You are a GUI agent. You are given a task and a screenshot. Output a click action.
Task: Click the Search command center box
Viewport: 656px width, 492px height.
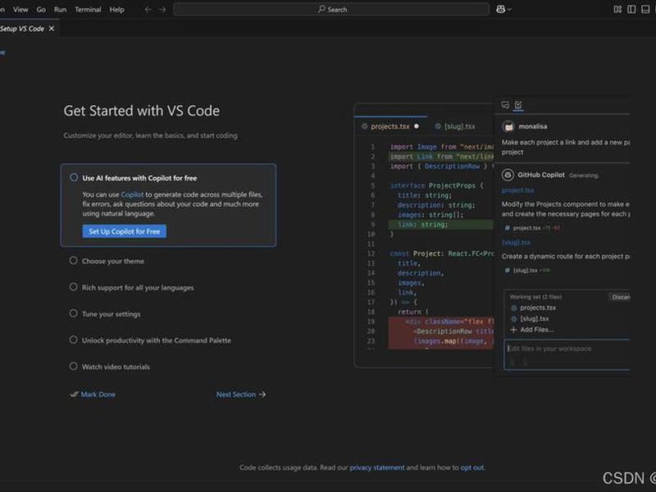pos(331,9)
